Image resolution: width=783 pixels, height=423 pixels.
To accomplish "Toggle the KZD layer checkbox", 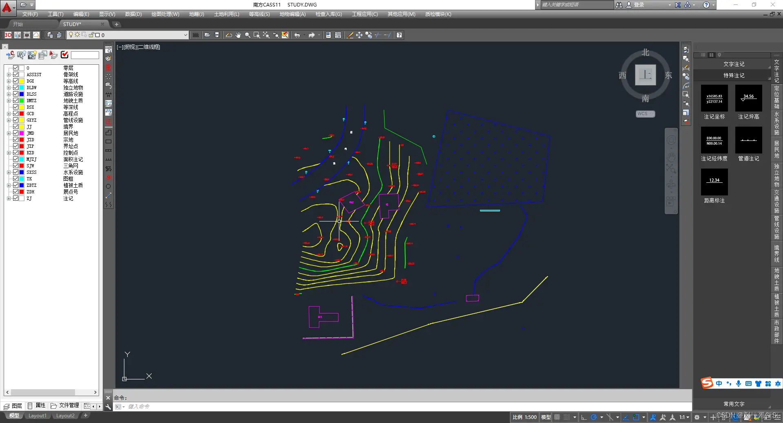I will coord(15,153).
